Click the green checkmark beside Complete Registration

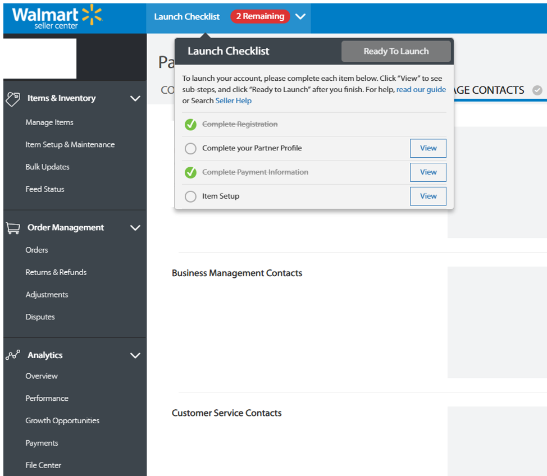[190, 125]
